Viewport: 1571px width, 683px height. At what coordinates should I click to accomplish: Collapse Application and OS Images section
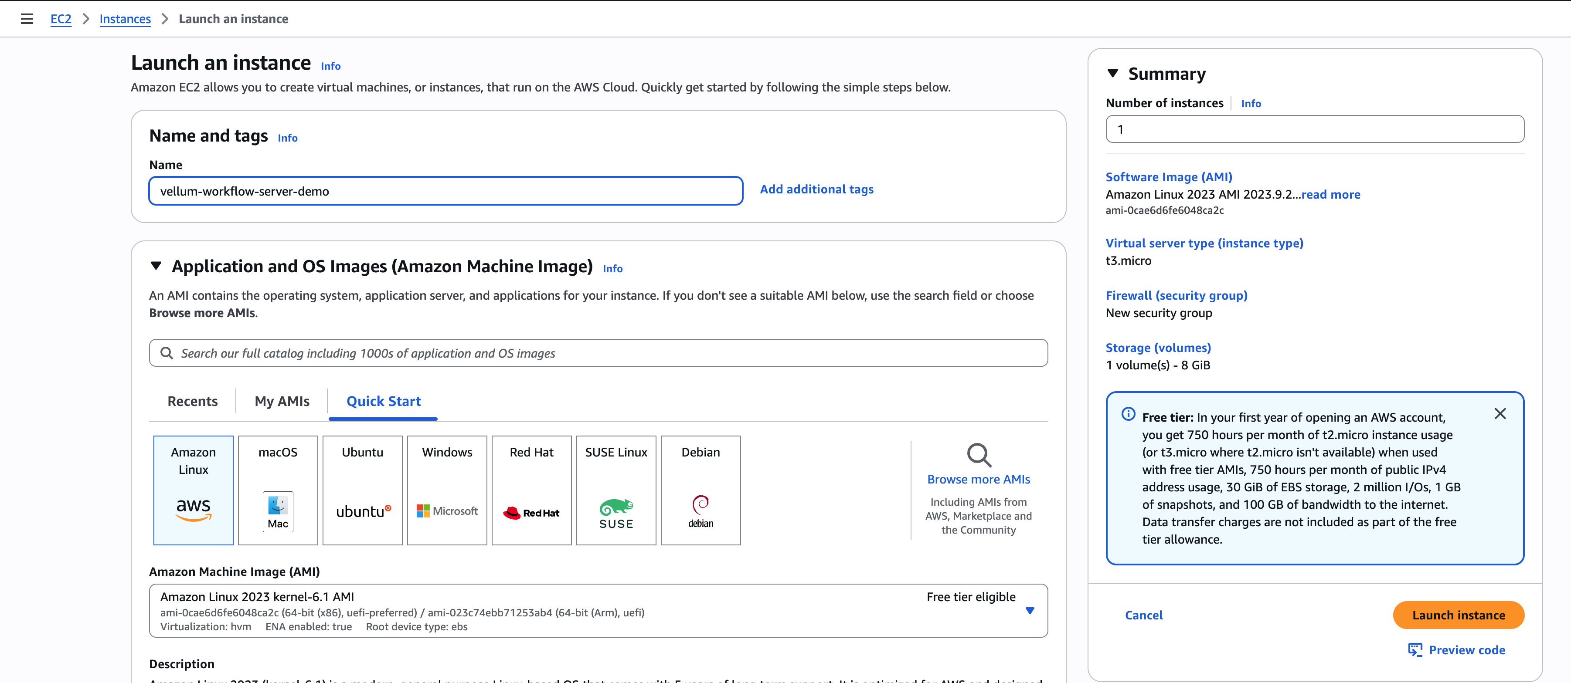pos(156,266)
